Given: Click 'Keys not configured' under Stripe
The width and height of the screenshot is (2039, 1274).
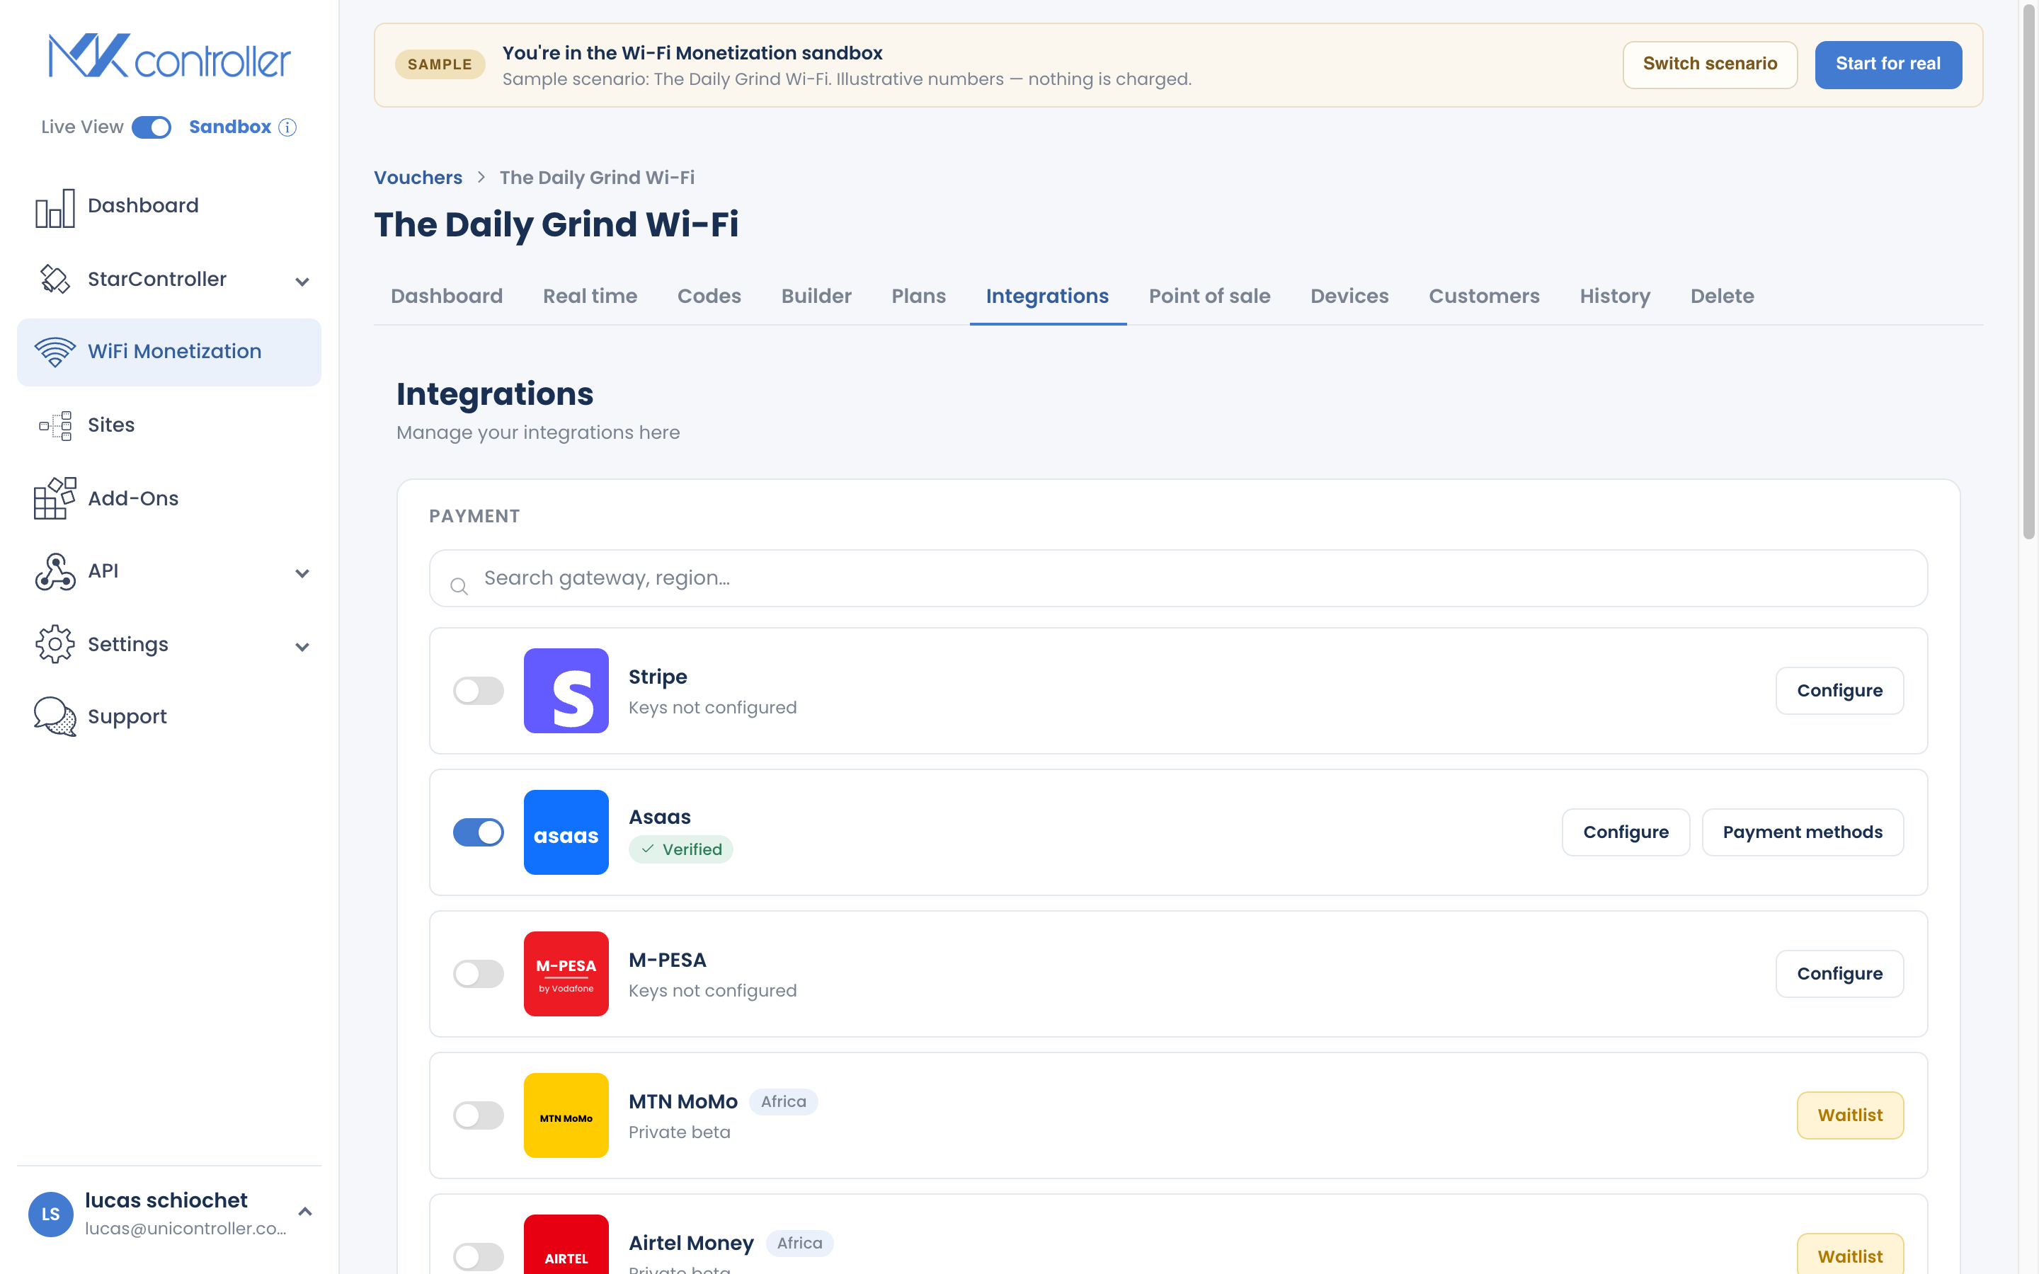Looking at the screenshot, I should click(x=712, y=708).
